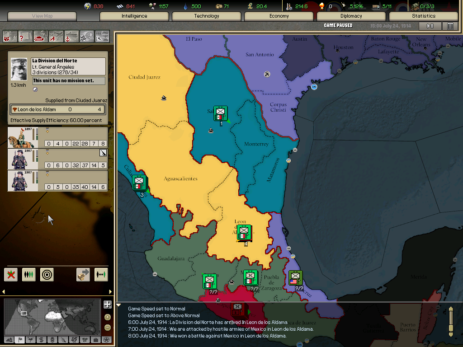The image size is (463, 347).
Task: Toggle game pause with play/pause button
Action: point(430,26)
